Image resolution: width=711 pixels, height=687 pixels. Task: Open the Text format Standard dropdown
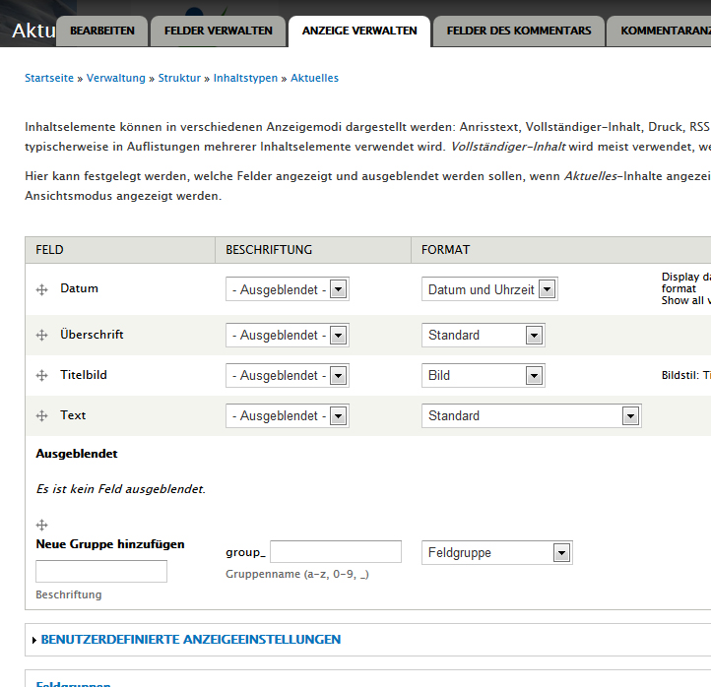tap(531, 416)
